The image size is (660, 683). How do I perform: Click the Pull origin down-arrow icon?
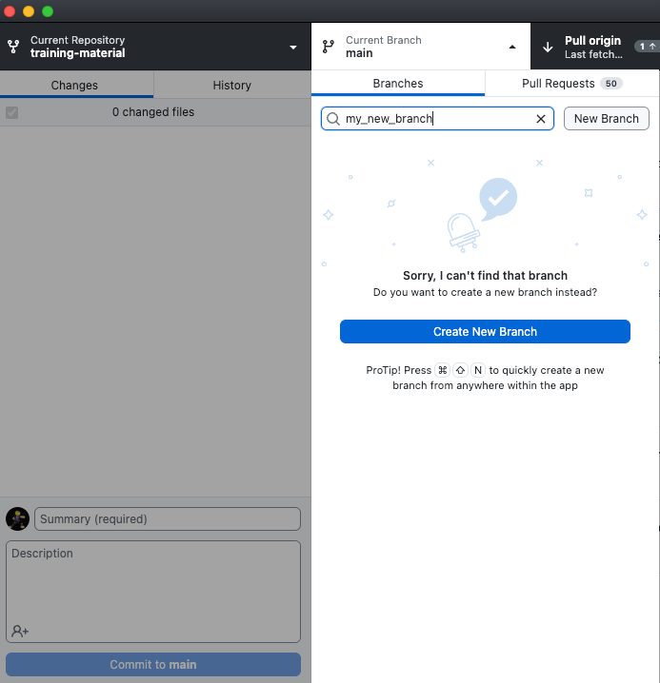tap(548, 47)
